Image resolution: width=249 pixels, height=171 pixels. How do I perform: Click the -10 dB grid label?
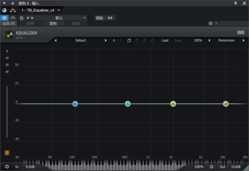tap(17, 120)
